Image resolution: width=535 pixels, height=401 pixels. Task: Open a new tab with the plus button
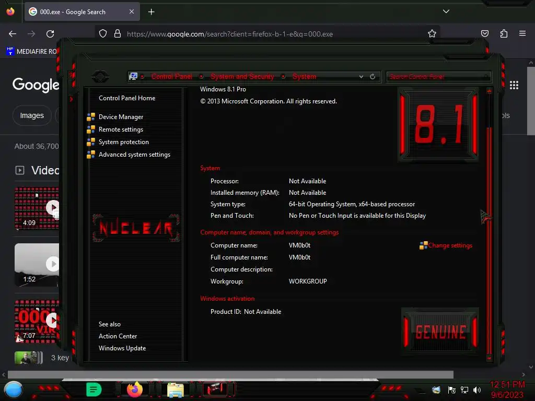pyautogui.click(x=151, y=12)
